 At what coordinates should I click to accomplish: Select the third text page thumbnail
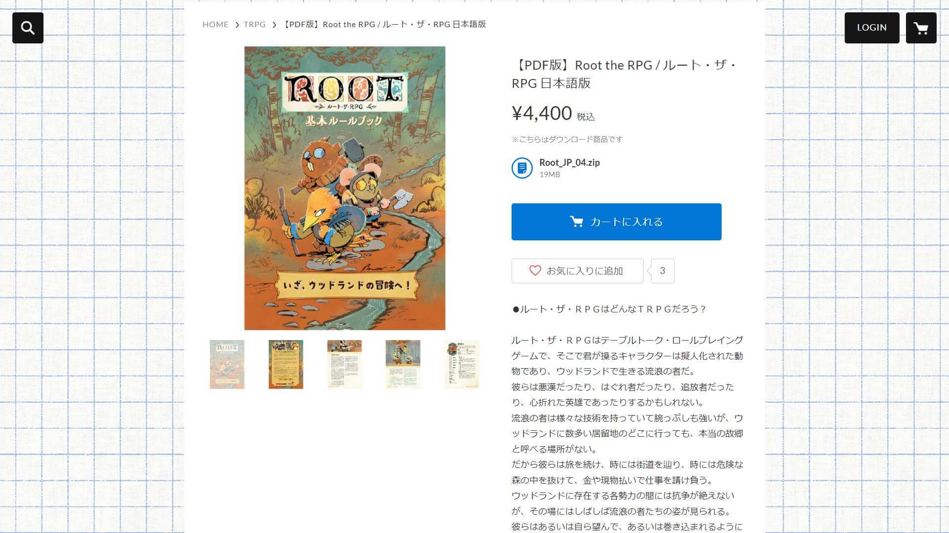pos(345,364)
